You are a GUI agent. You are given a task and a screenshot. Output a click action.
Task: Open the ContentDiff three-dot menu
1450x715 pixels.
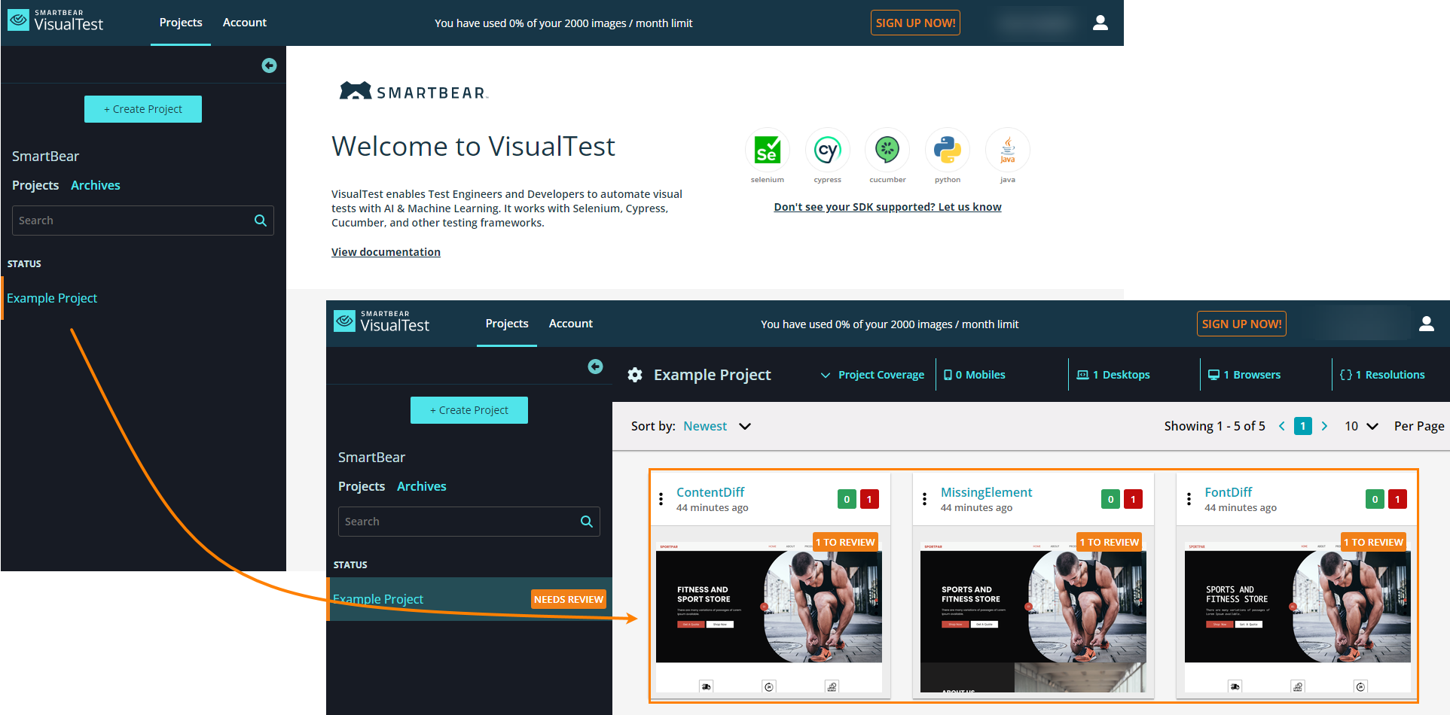coord(661,499)
